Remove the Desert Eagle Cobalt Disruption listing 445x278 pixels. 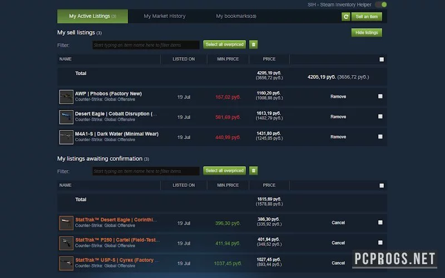click(x=338, y=117)
